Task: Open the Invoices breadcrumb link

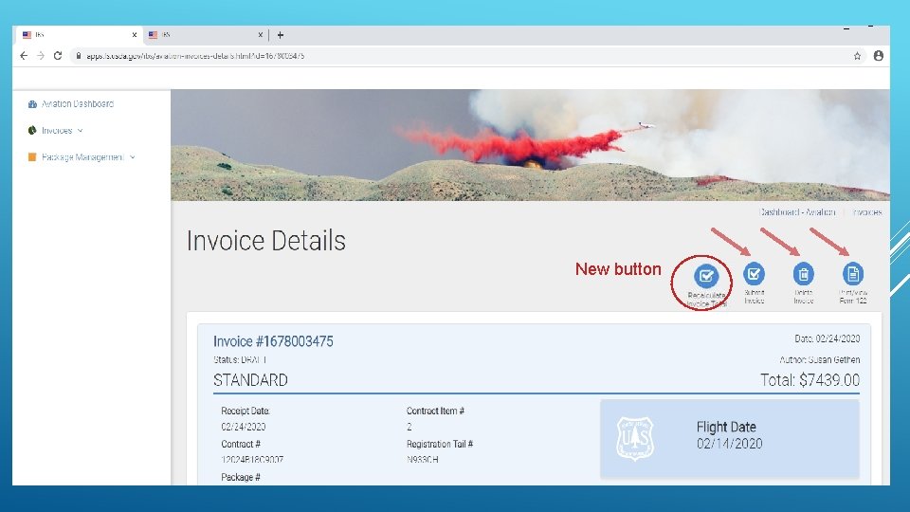Action: click(867, 212)
